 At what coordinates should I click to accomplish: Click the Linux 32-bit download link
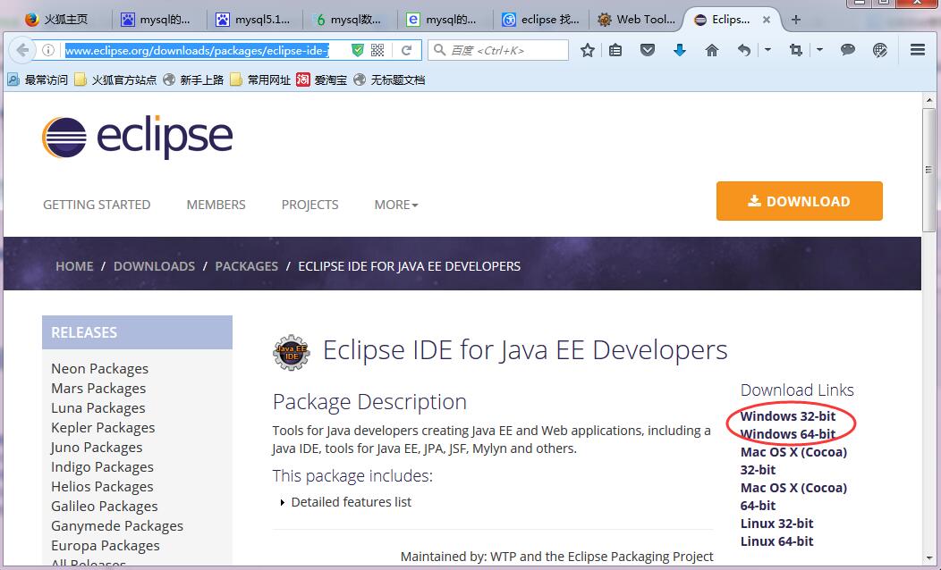[x=776, y=524]
